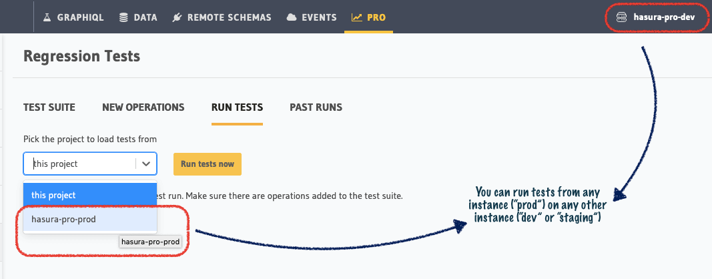Click the Events cloud icon
The width and height of the screenshot is (712, 279).
coord(291,17)
